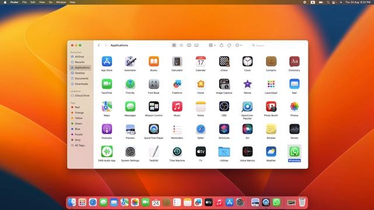The height and width of the screenshot is (210, 374).
Task: Open the Edit menu
Action: (33, 2)
